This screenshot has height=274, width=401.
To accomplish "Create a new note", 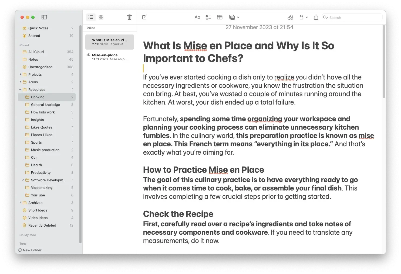I will pyautogui.click(x=144, y=17).
